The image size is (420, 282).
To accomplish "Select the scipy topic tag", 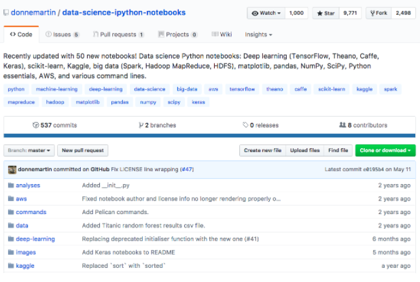I will [174, 102].
